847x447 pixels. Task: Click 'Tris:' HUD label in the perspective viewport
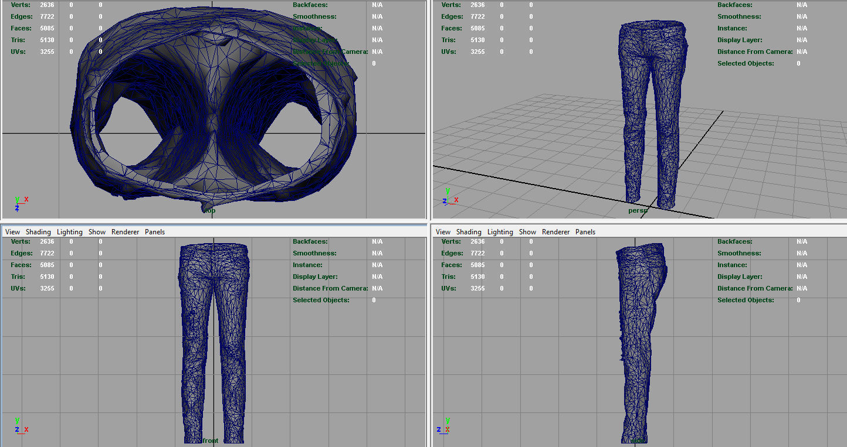[449, 40]
